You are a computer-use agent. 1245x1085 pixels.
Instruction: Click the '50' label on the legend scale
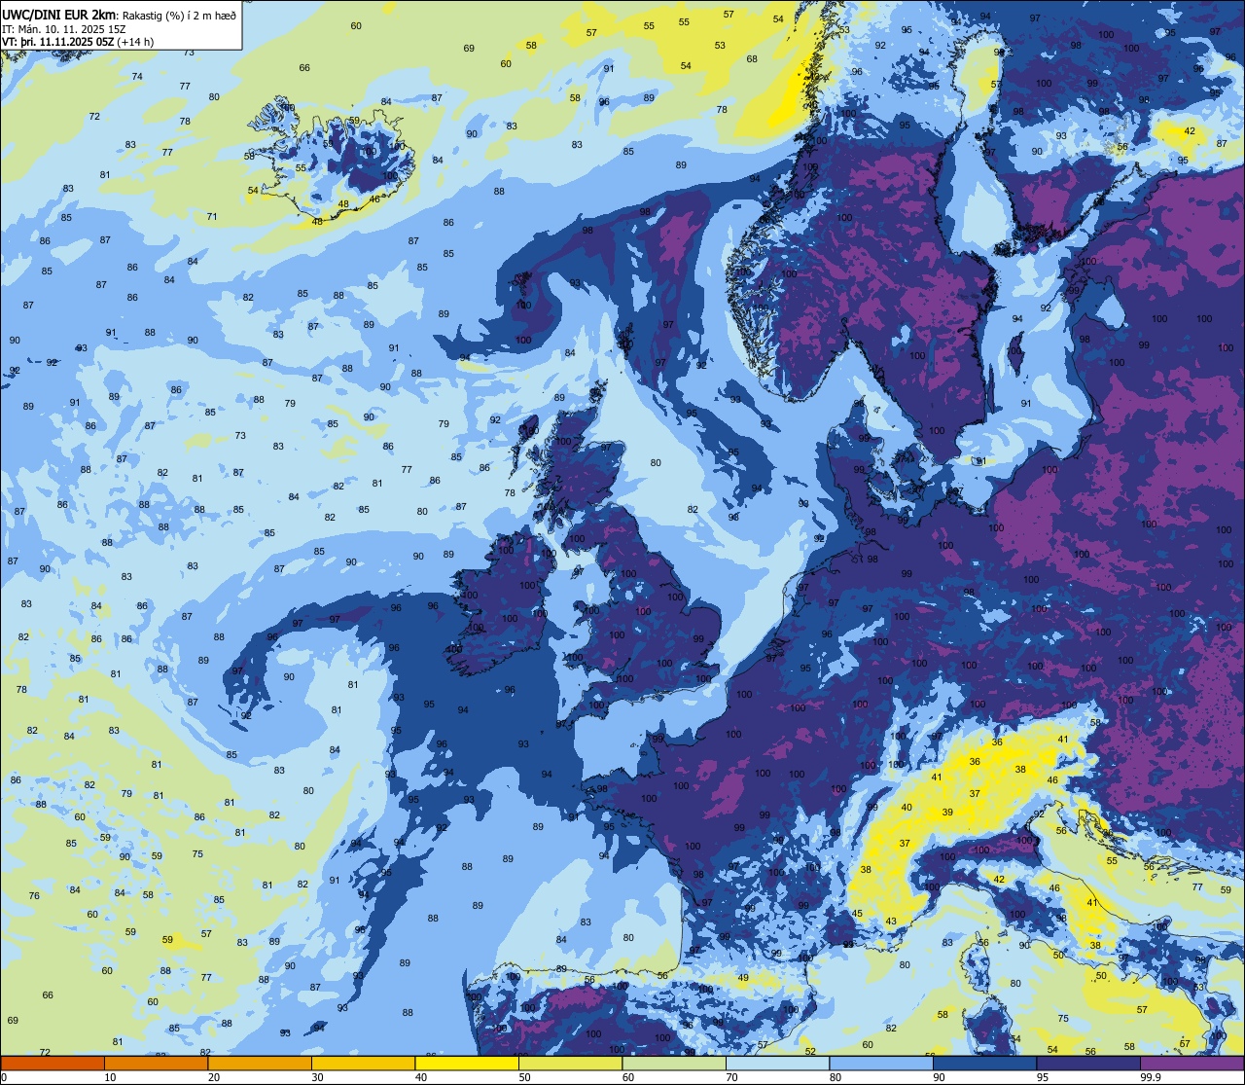524,1077
